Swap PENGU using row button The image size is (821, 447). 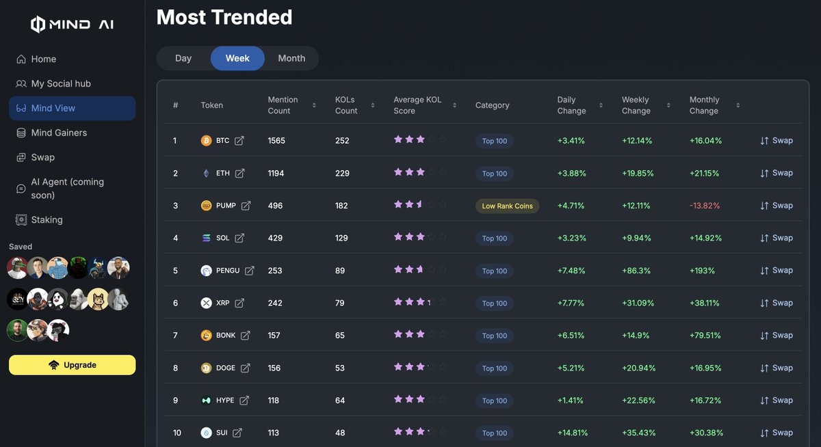(777, 271)
